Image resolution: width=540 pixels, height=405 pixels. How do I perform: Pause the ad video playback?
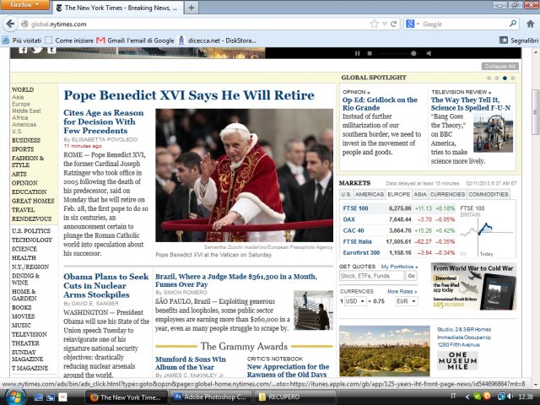tap(357, 53)
